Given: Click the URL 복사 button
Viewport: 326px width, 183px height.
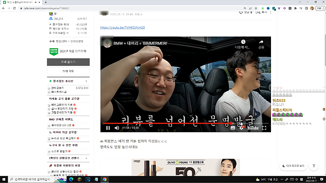Looking at the screenshot, I should pyautogui.click(x=261, y=13).
